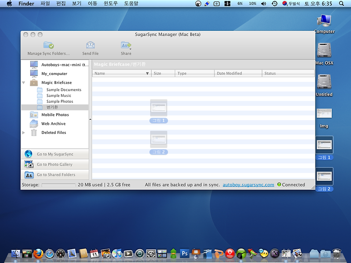Open the Finder menu
Screen dimensions: 351x263
coord(26,3)
